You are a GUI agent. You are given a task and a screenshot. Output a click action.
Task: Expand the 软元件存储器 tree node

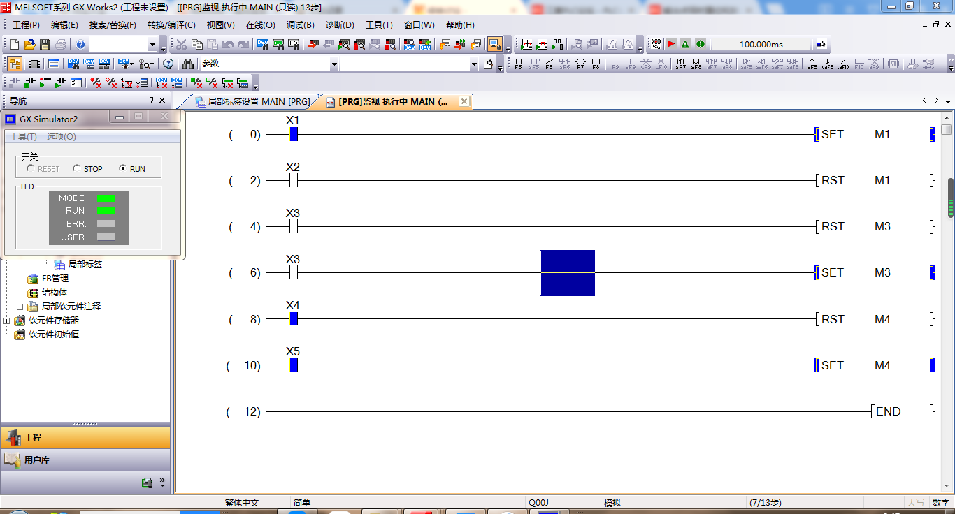(7, 321)
